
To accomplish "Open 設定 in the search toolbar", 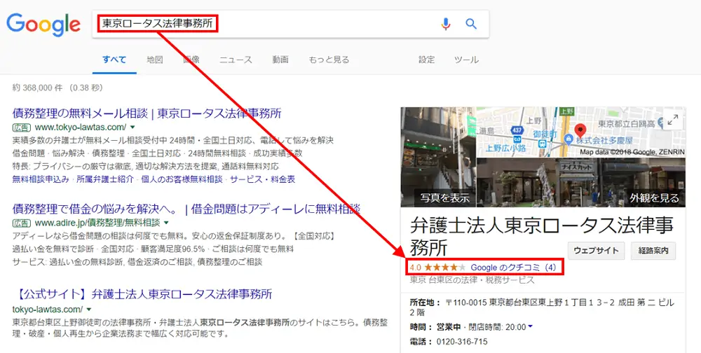I will click(426, 60).
